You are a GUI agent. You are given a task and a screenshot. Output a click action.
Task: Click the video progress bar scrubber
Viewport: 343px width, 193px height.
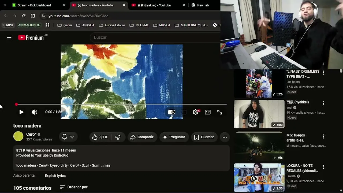pyautogui.click(x=16, y=104)
